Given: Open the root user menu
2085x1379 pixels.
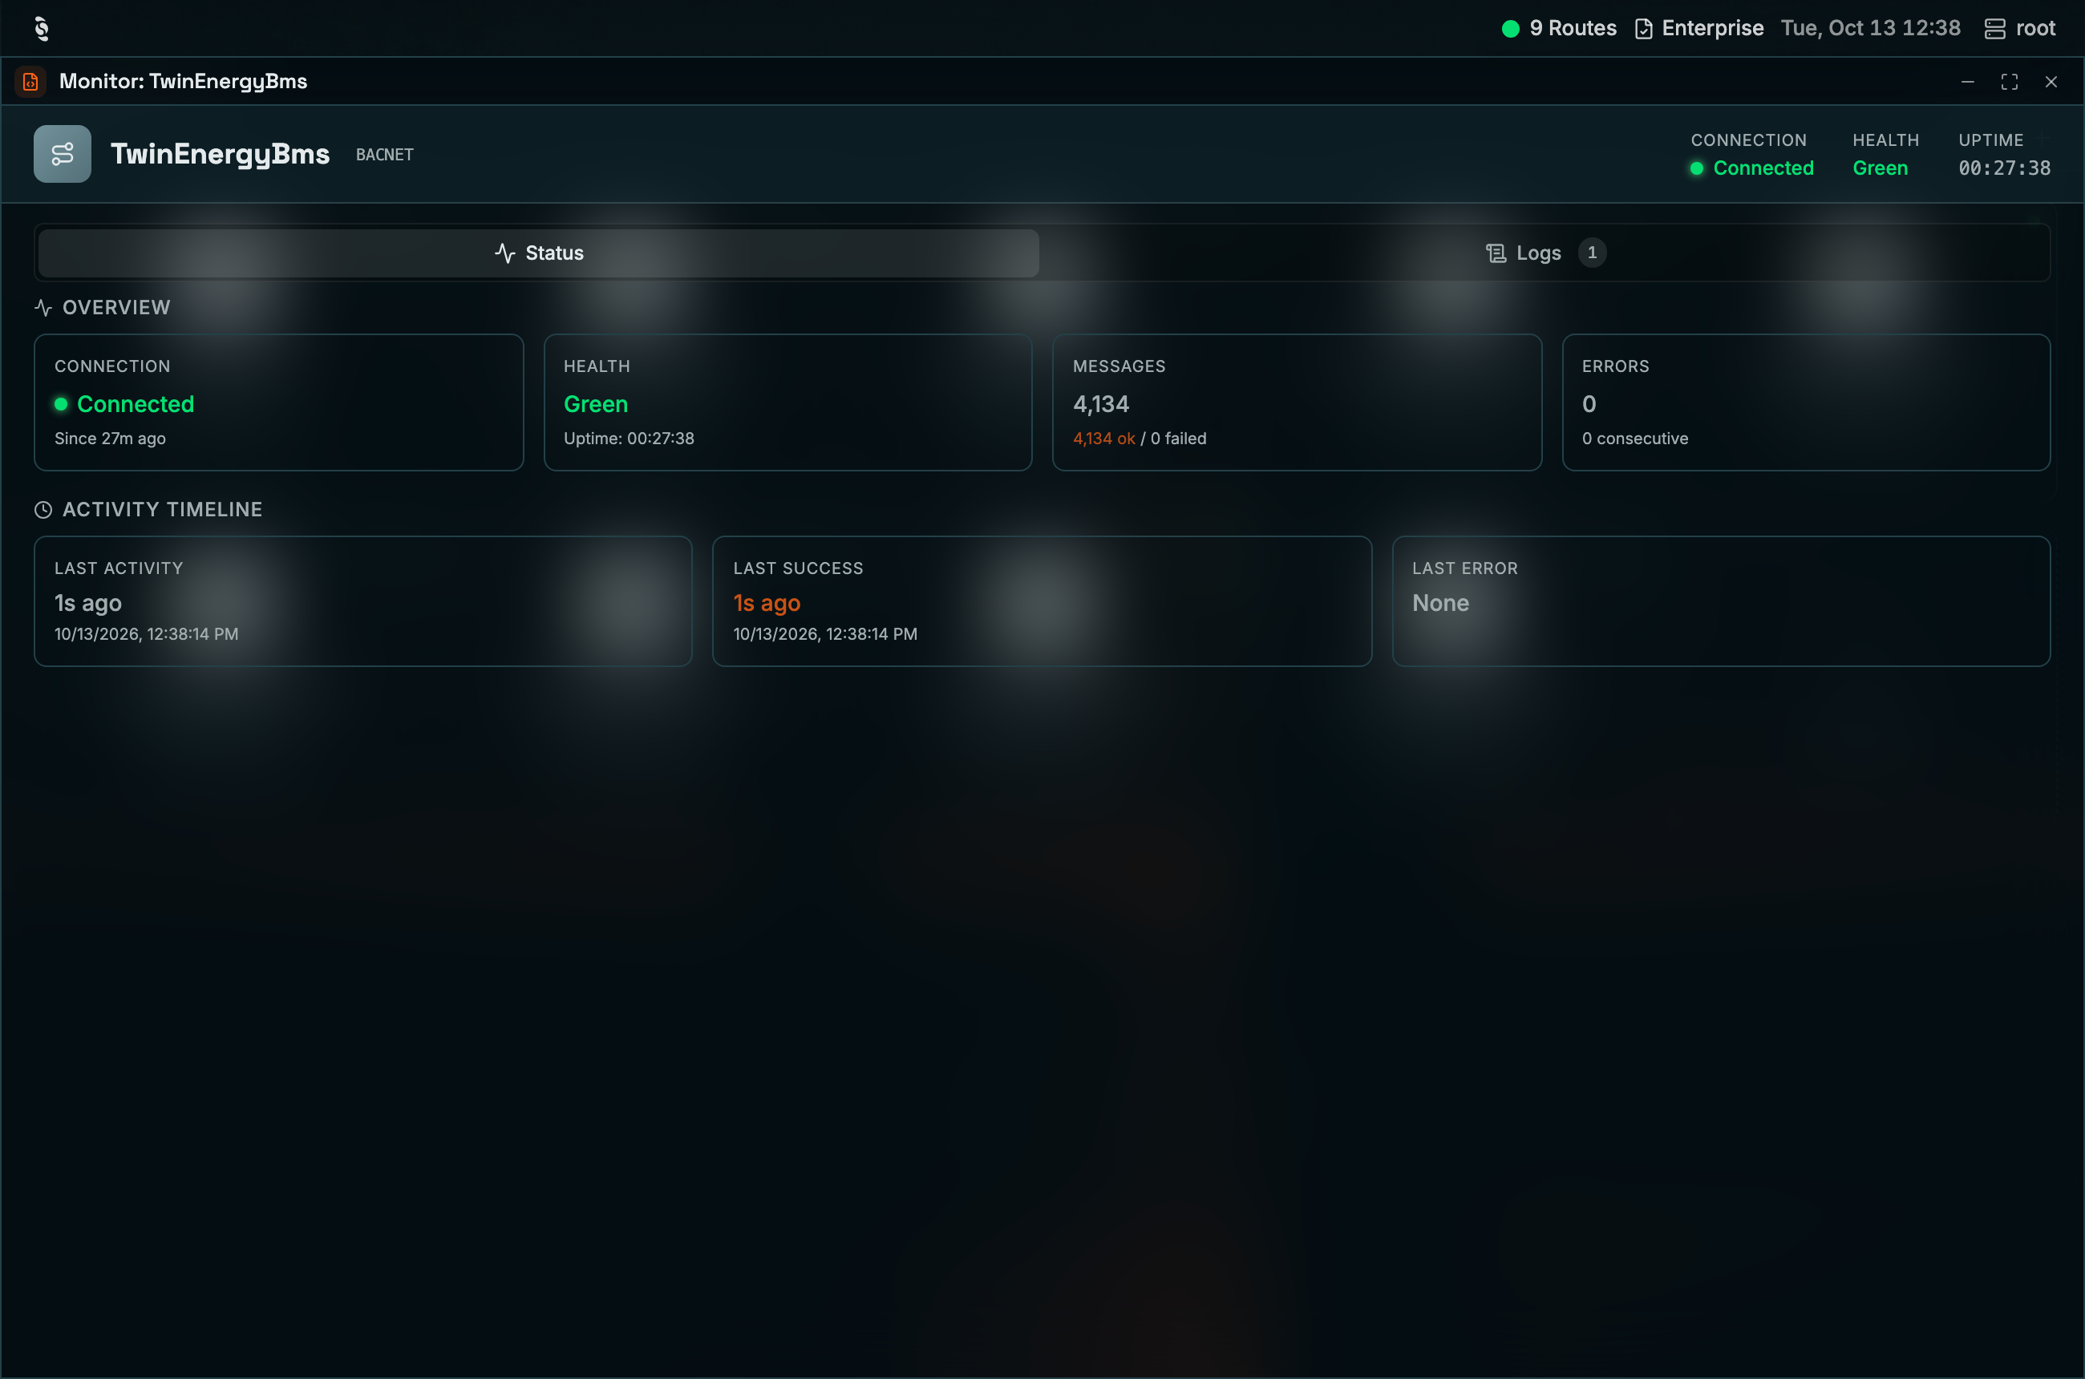Looking at the screenshot, I should (2034, 29).
